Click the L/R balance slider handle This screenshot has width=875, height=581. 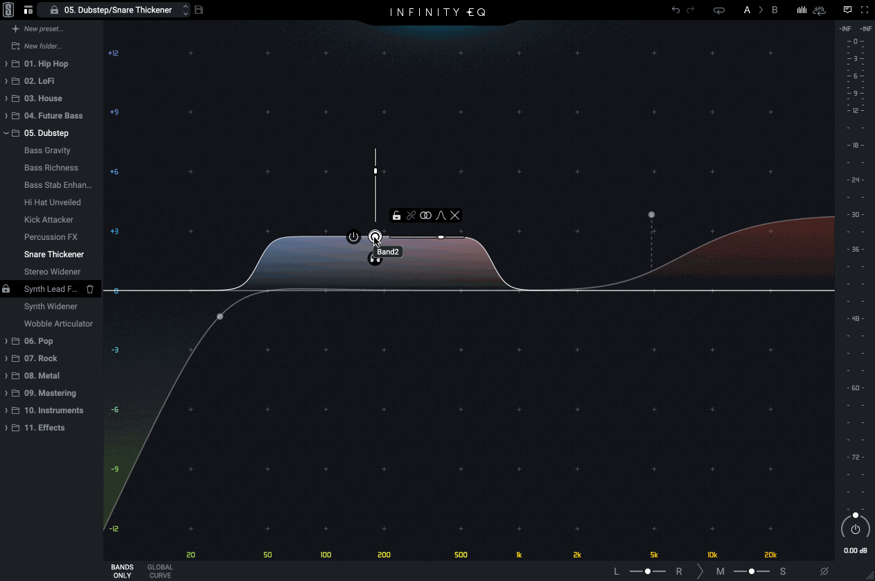648,571
